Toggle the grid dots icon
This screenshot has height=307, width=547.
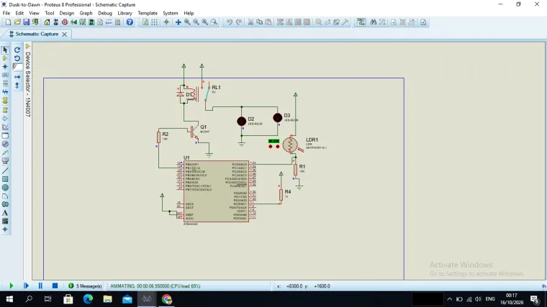click(154, 22)
